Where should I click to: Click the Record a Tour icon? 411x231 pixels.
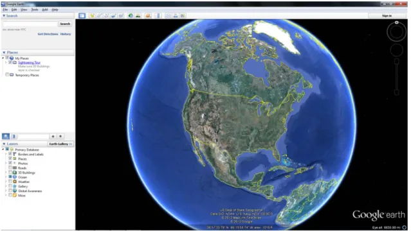point(120,15)
